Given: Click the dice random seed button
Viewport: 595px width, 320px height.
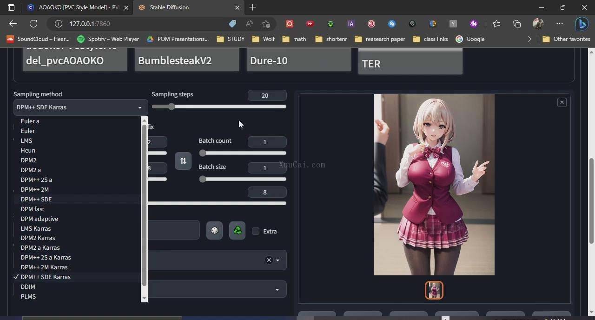Looking at the screenshot, I should 214,231.
